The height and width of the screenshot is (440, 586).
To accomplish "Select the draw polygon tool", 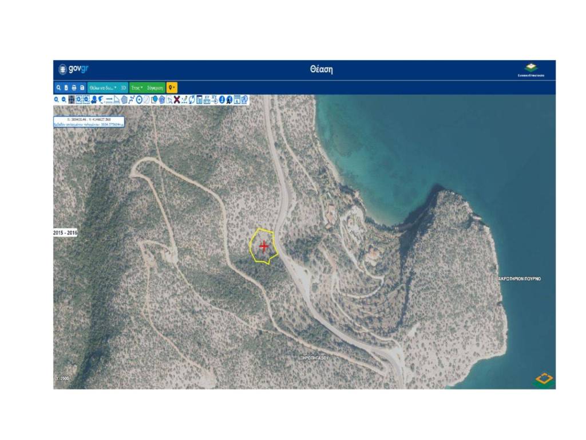I will 124,100.
